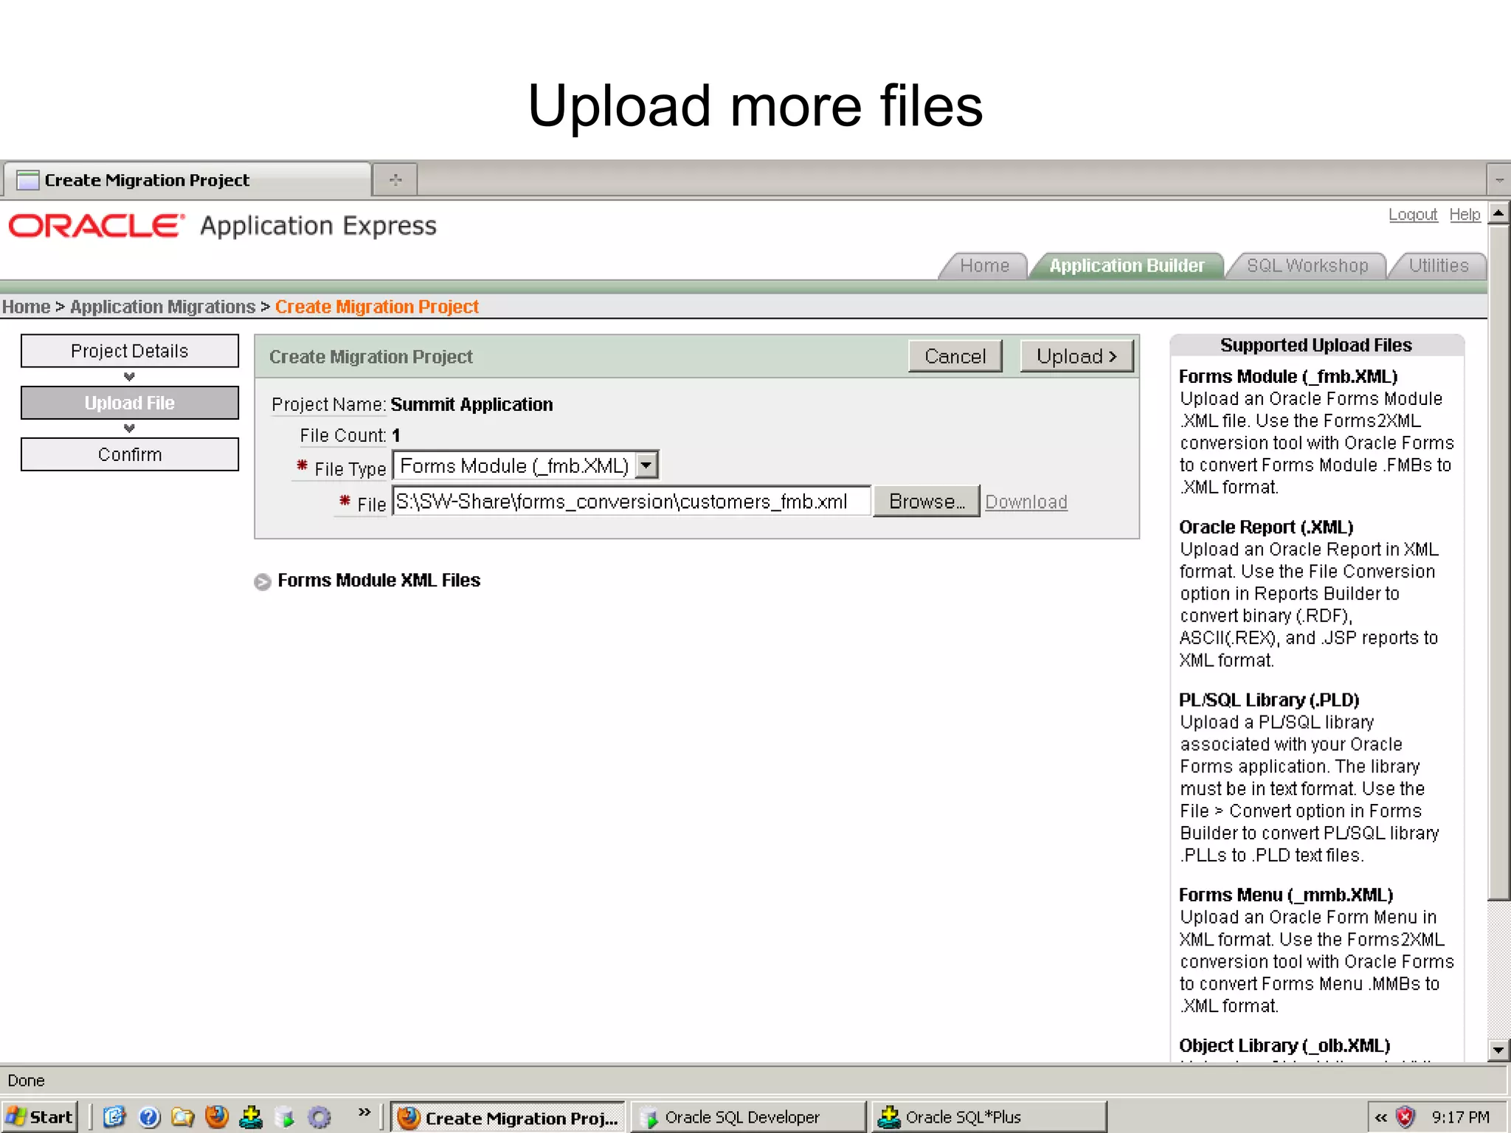
Task: Click the Application Express title text
Action: [318, 226]
